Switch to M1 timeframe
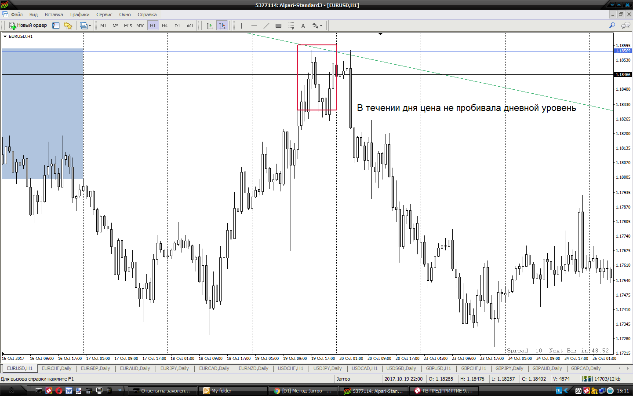Screen dimensions: 633x396 103,26
